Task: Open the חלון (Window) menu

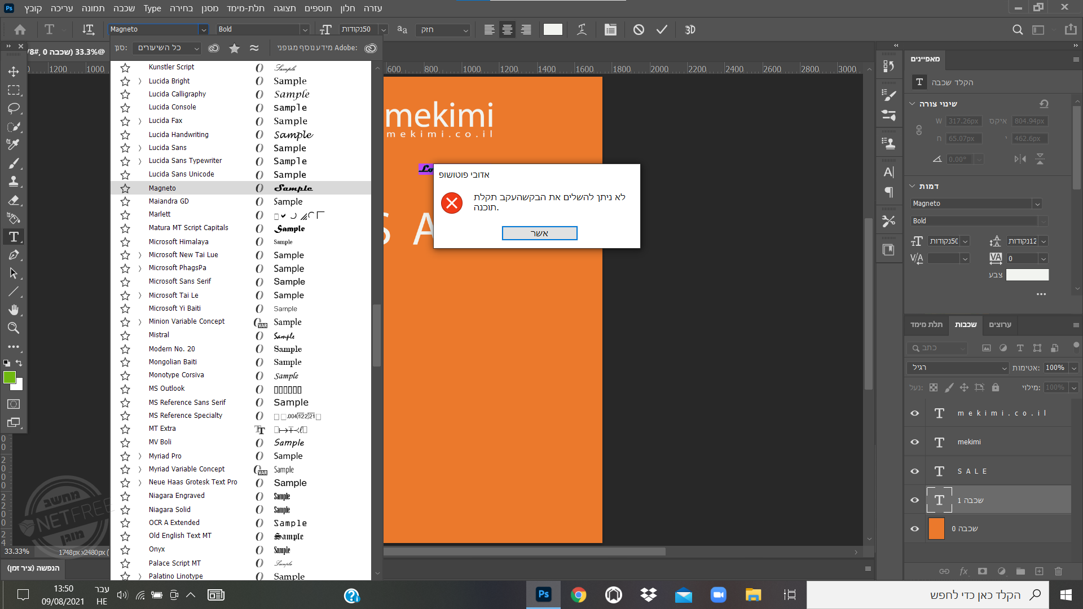Action: pyautogui.click(x=347, y=8)
